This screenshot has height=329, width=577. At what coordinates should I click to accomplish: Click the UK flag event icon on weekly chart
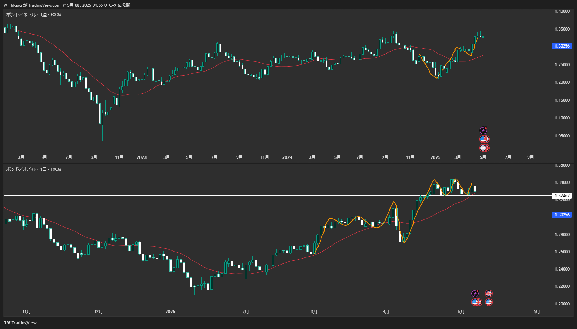(483, 148)
